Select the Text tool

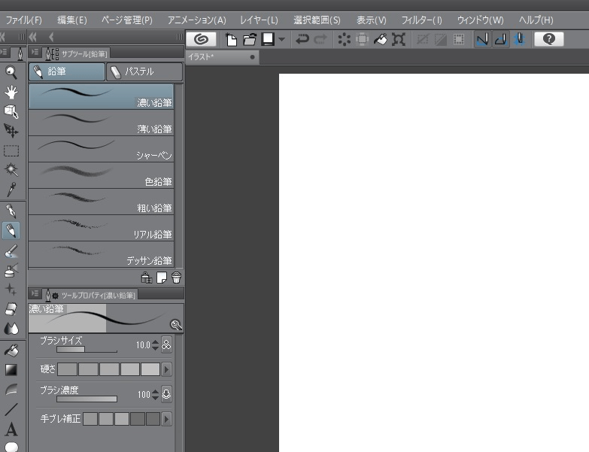(x=11, y=429)
